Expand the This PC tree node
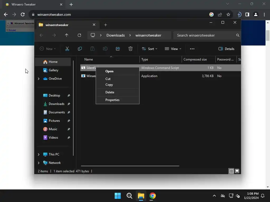Screen dimensions: 270x202 click(x=38, y=154)
